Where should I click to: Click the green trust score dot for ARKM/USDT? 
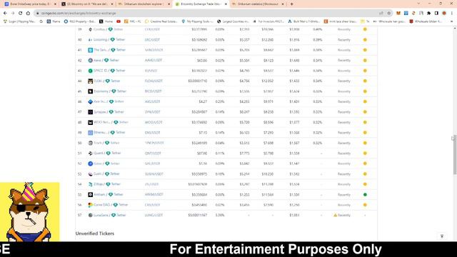365,195
